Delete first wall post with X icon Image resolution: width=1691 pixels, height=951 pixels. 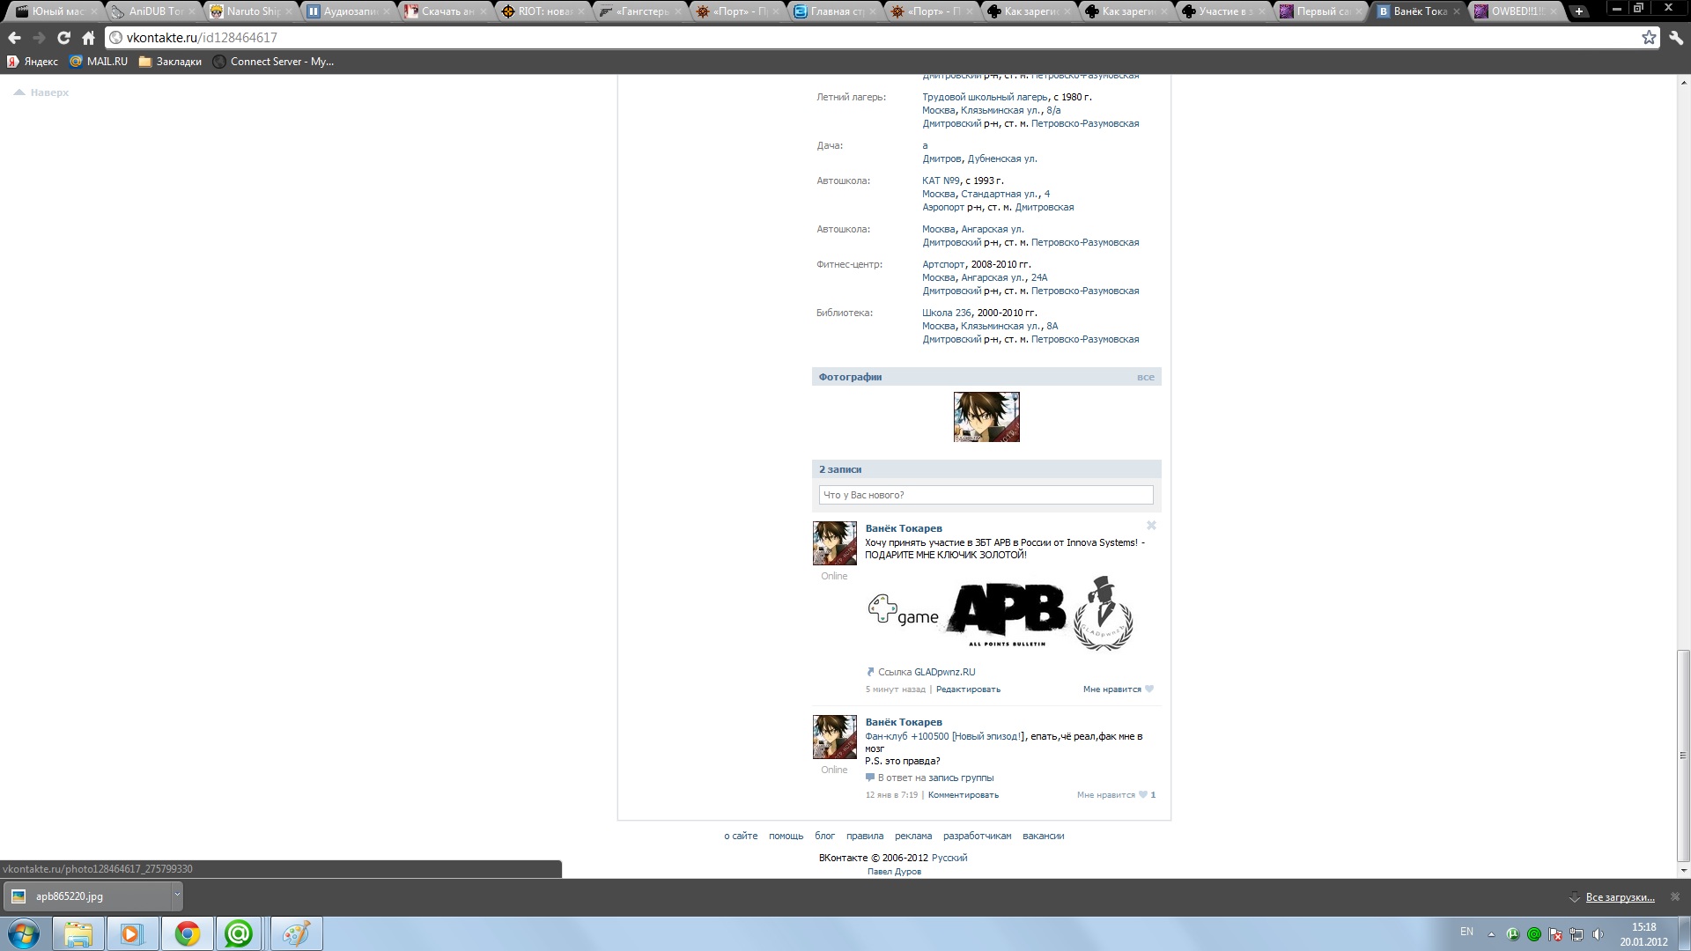tap(1150, 526)
